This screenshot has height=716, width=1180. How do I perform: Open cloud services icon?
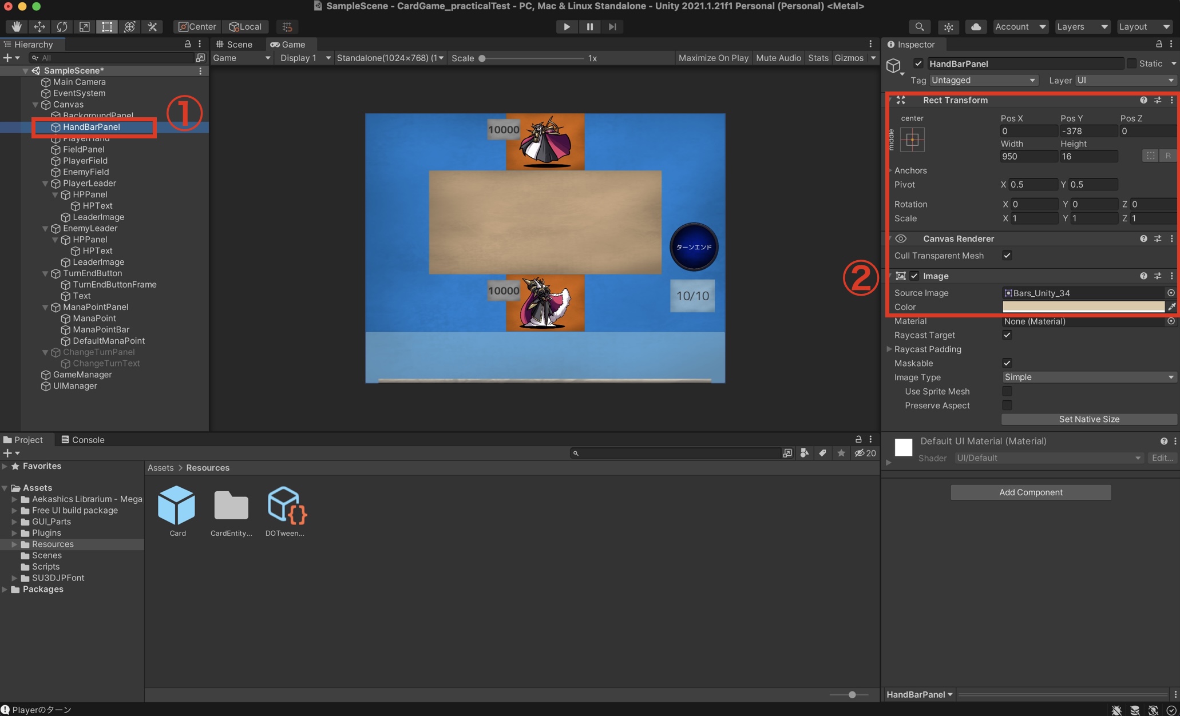[x=976, y=26]
